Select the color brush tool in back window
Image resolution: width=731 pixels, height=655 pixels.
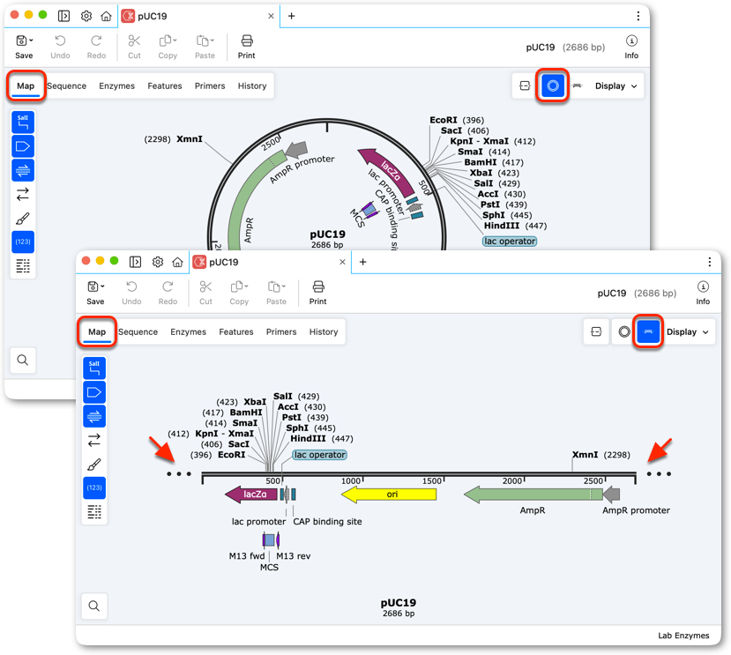pyautogui.click(x=23, y=218)
